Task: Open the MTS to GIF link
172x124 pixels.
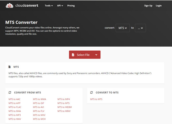Action: (x=38, y=103)
